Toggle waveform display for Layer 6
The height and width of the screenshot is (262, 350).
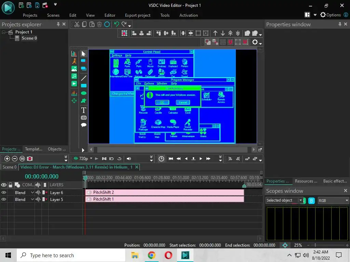(38, 192)
